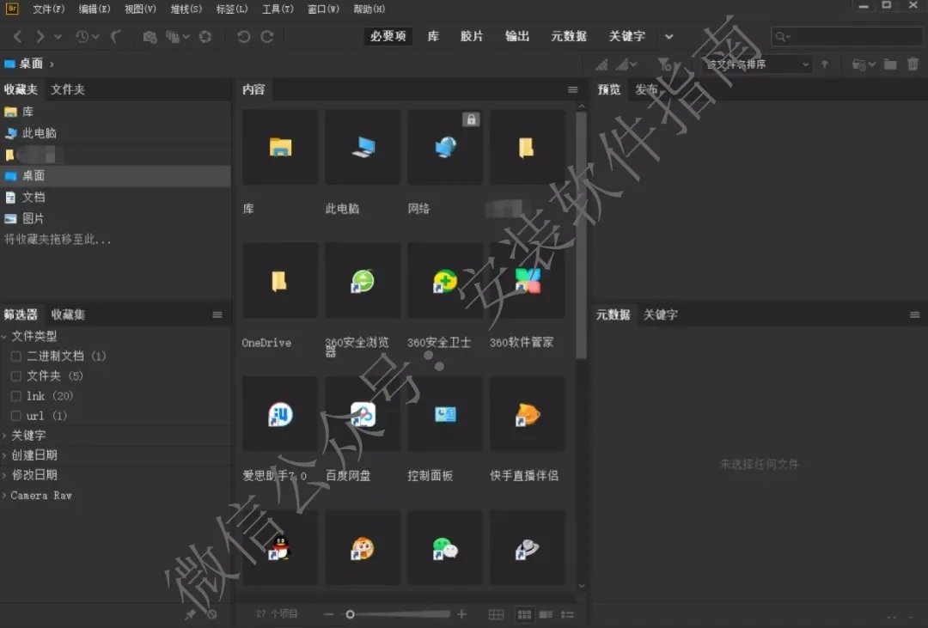Increase thumbnail size plus button

click(461, 614)
